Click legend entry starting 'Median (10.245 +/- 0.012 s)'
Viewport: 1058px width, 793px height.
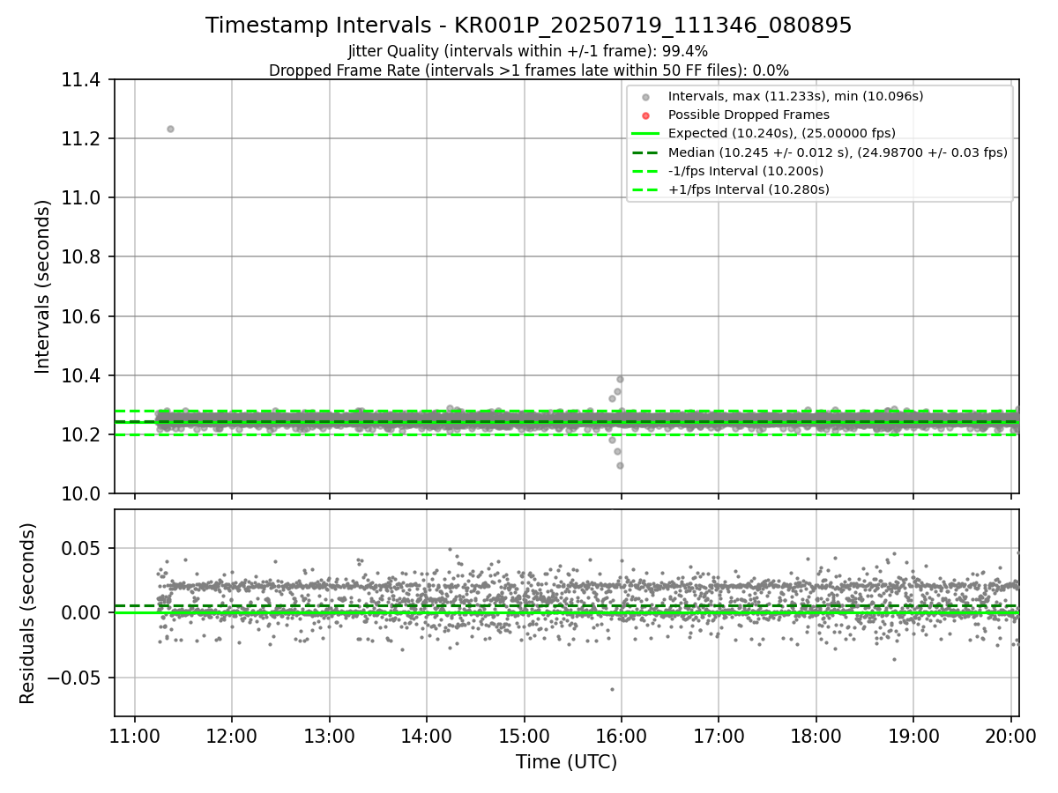click(838, 152)
